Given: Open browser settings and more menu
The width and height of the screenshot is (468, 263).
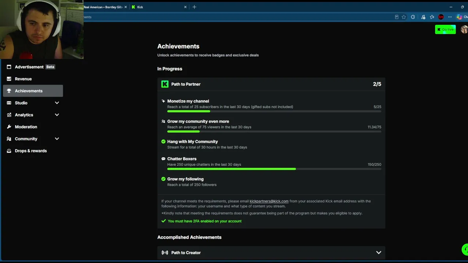Looking at the screenshot, I should click(450, 17).
